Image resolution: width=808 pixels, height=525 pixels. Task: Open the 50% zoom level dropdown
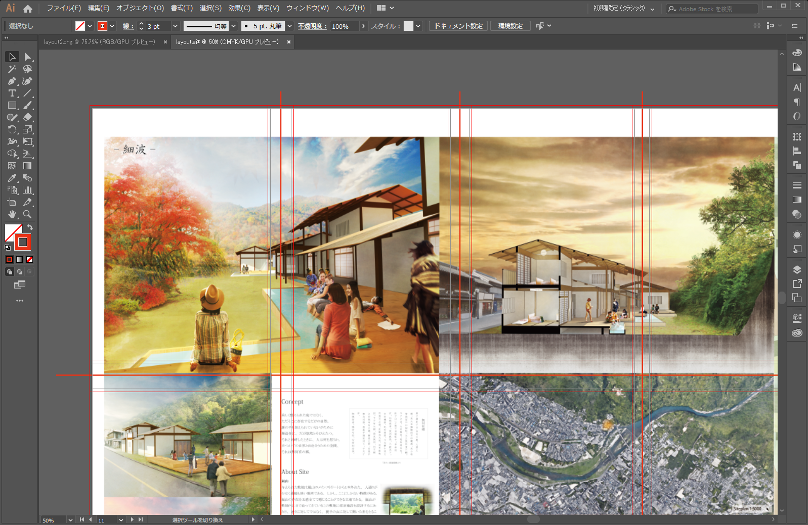click(70, 520)
